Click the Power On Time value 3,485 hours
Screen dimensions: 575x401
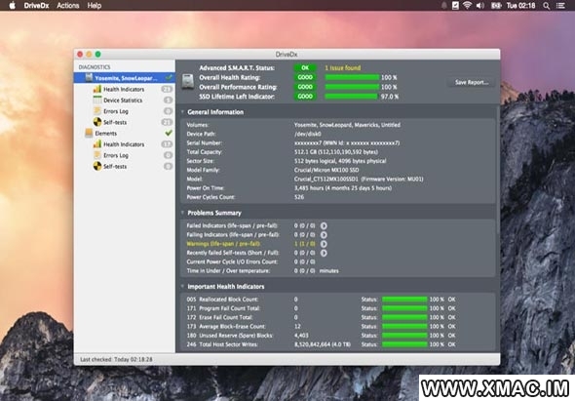point(343,188)
